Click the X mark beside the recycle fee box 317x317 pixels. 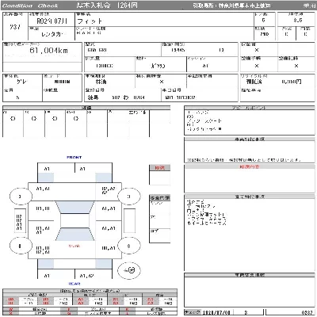coord(162,82)
